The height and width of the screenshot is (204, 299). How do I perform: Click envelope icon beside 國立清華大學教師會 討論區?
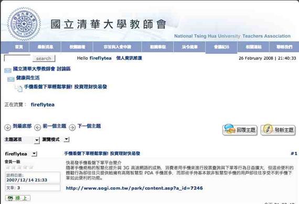8,70
